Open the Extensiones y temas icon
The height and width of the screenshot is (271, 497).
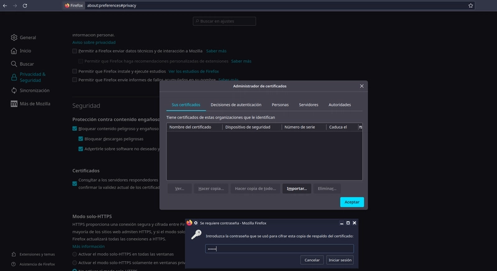point(14,254)
